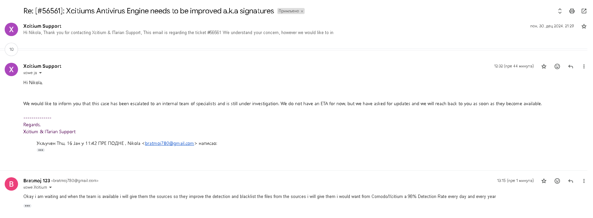Viewport: 593px width, 218px height.
Task: Open more options for Xcitium Support message
Action: pyautogui.click(x=584, y=66)
